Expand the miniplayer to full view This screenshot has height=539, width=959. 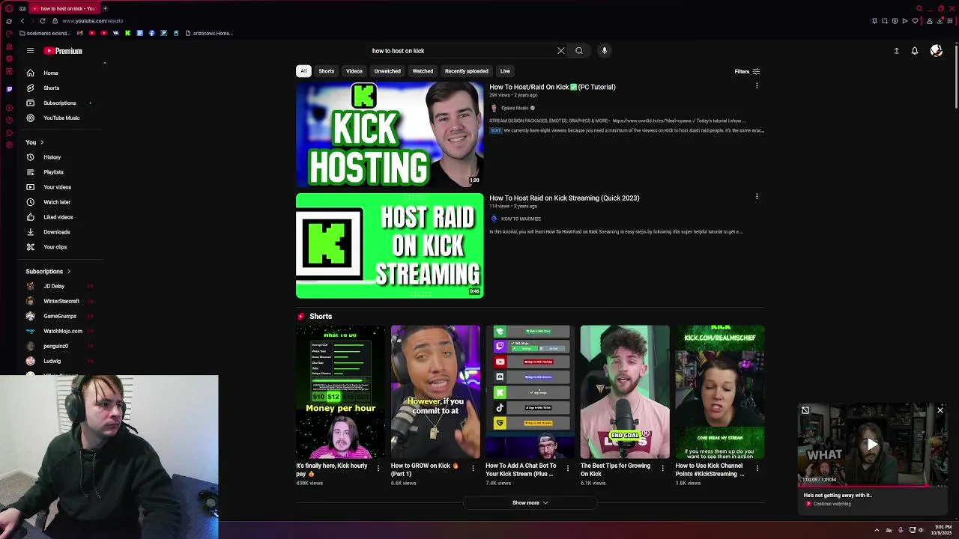pyautogui.click(x=805, y=410)
